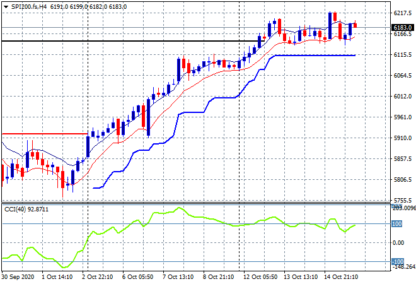Select the 6 Oct 05:50 time label
This screenshot has width=416, height=284.
(137, 277)
